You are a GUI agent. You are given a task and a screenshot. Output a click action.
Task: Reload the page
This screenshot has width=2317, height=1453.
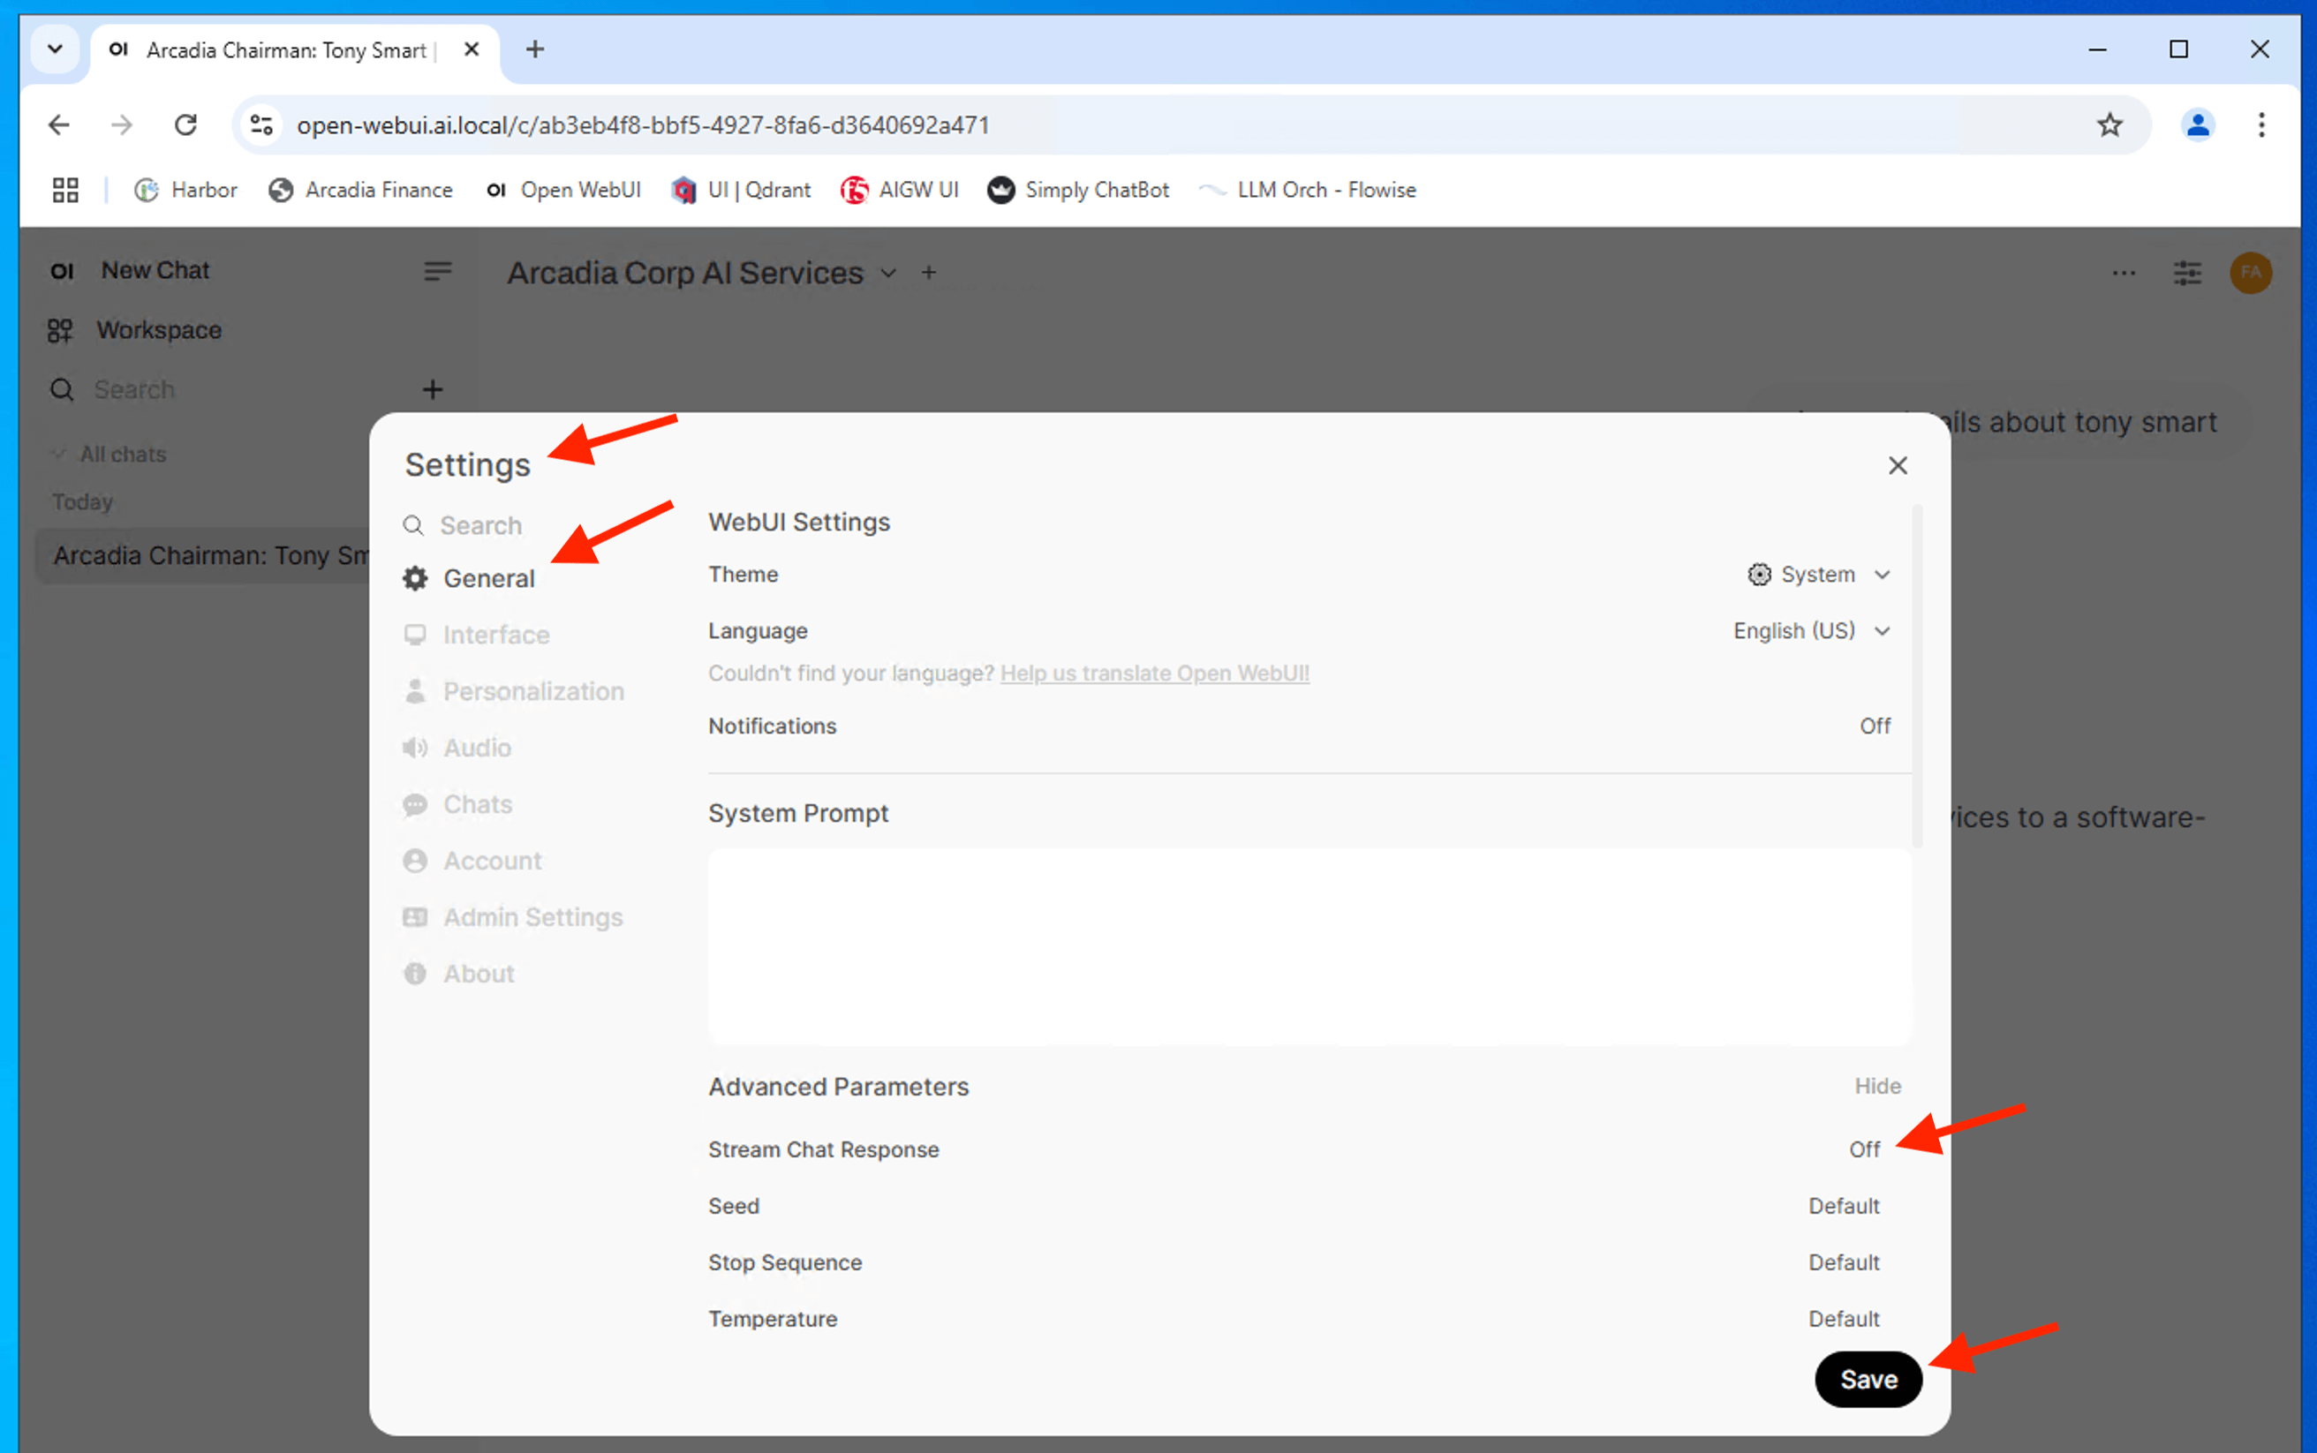185,125
